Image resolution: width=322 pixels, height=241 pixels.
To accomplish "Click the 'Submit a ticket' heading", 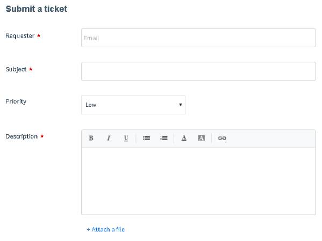I will (37, 9).
